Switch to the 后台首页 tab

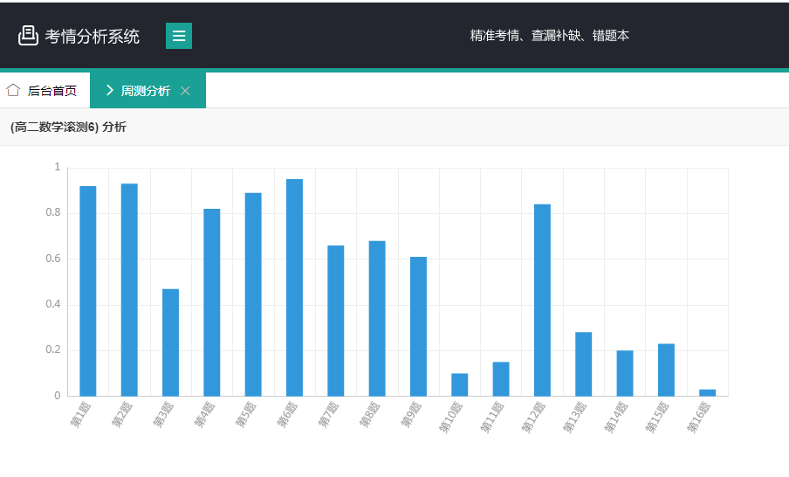[51, 91]
